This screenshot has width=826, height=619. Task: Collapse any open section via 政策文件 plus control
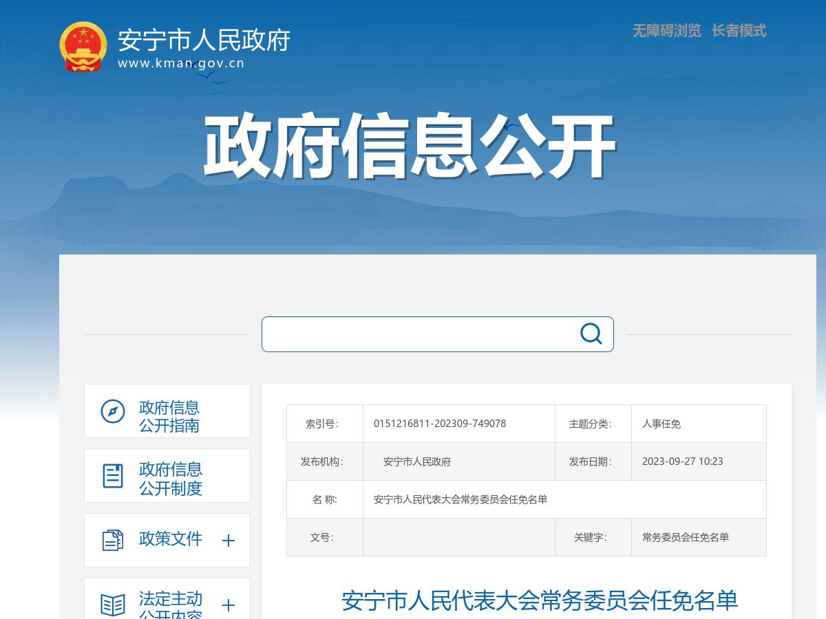(x=228, y=541)
